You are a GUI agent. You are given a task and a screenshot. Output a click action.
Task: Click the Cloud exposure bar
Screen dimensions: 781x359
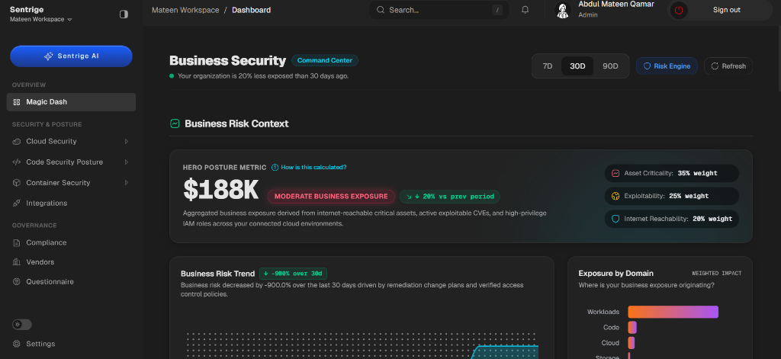(632, 343)
